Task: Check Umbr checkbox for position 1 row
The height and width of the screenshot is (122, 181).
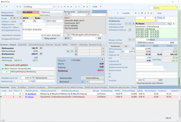Action: pyautogui.click(x=5, y=94)
